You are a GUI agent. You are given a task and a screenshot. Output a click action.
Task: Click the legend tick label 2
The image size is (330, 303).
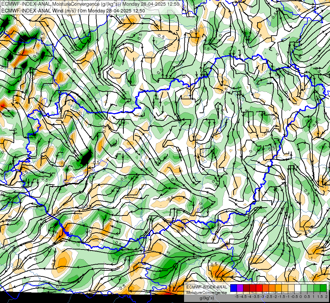click(x=326, y=297)
